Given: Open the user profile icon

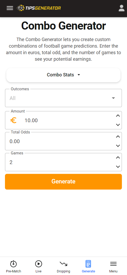Looking at the screenshot, I should pyautogui.click(x=122, y=8).
